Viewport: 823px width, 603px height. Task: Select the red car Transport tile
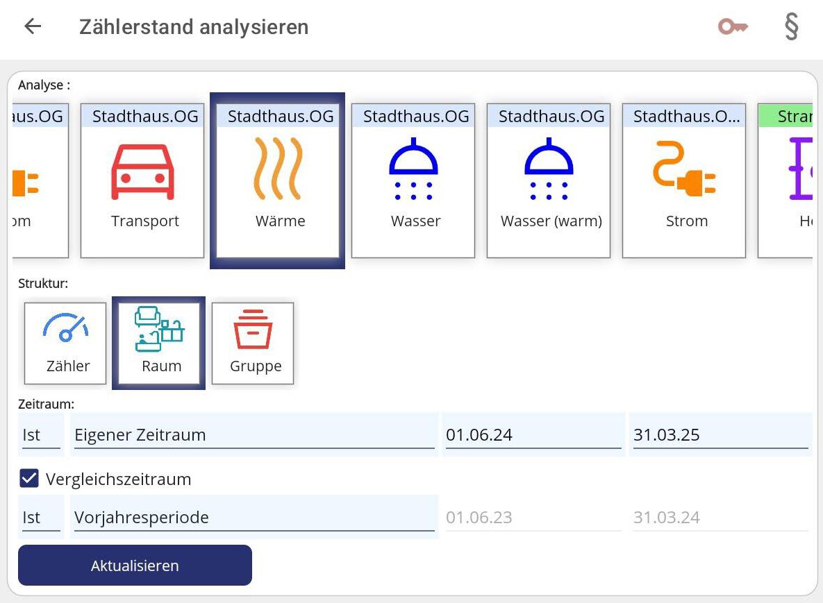click(x=142, y=181)
